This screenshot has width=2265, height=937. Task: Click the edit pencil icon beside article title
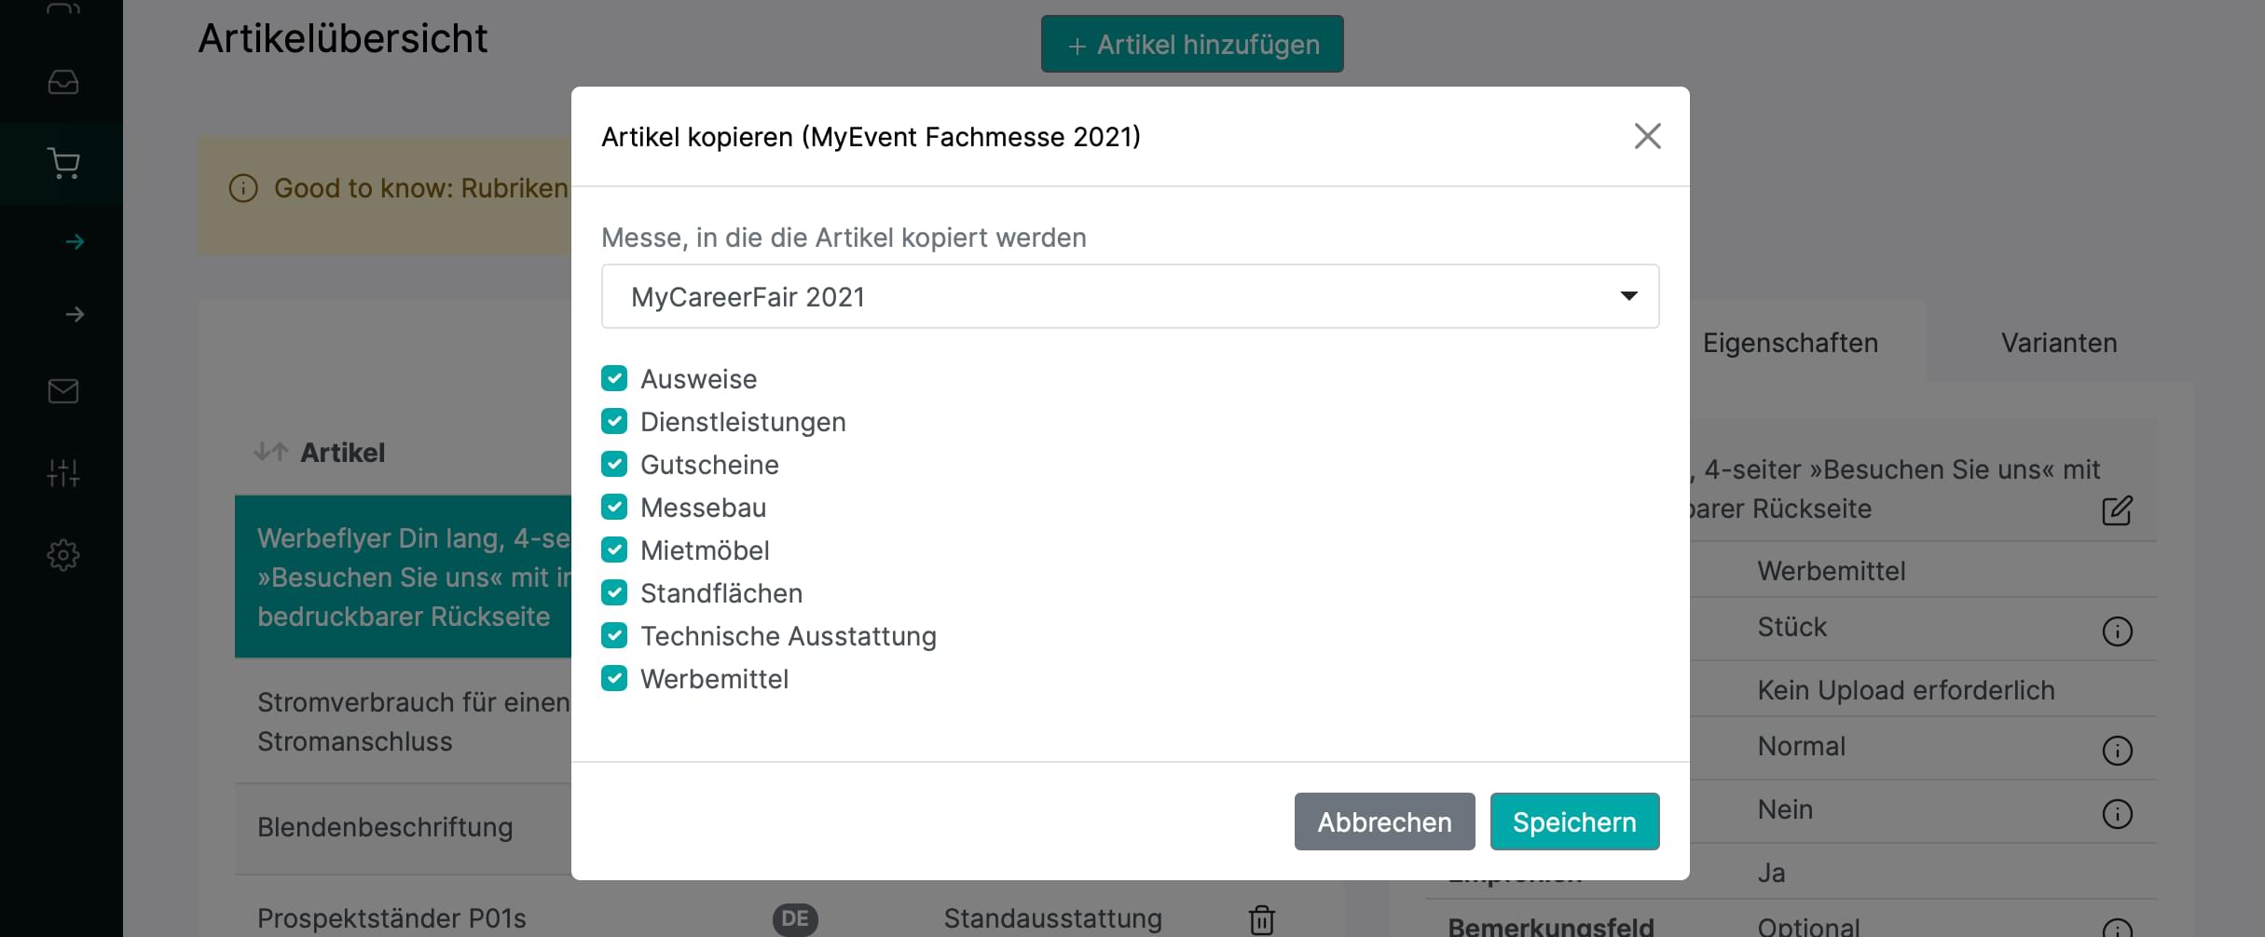coord(2117,510)
